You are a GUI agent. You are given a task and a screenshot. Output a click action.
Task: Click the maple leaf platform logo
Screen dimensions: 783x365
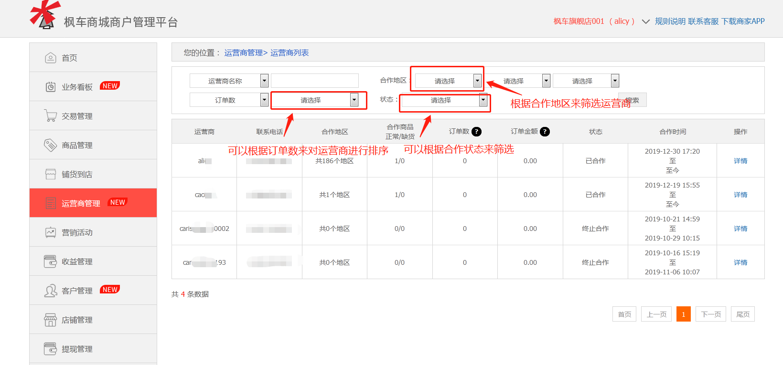click(45, 15)
